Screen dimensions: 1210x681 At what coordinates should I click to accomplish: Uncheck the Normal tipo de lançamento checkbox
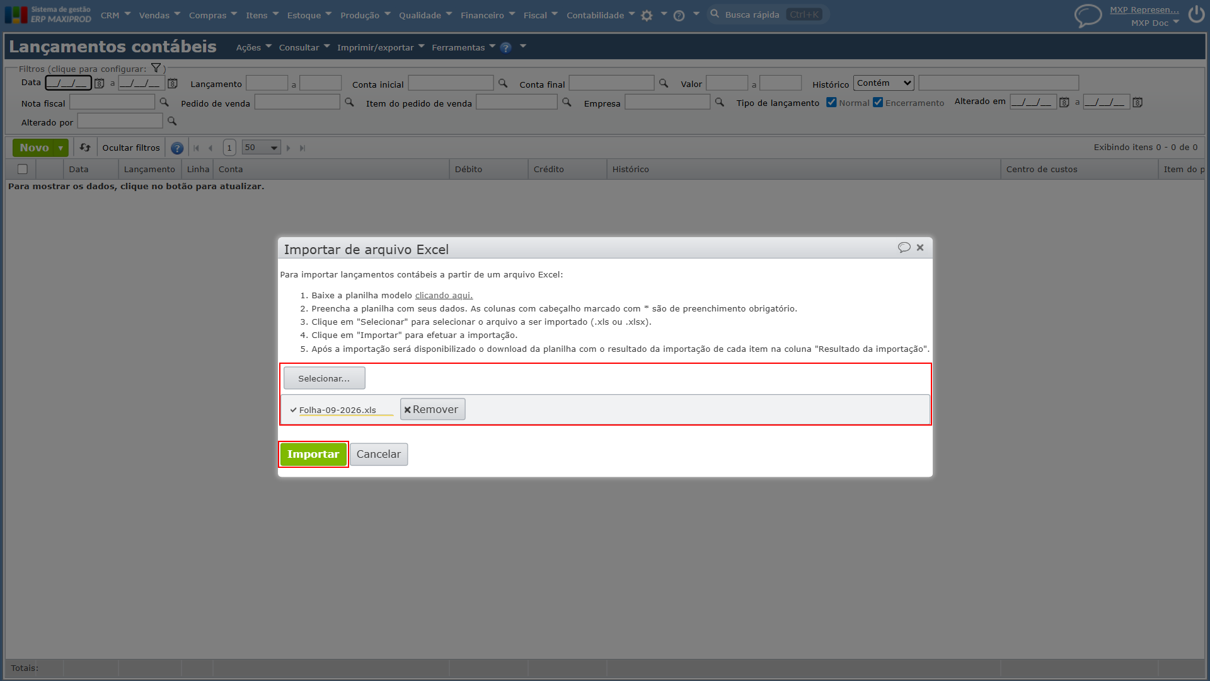click(x=831, y=102)
